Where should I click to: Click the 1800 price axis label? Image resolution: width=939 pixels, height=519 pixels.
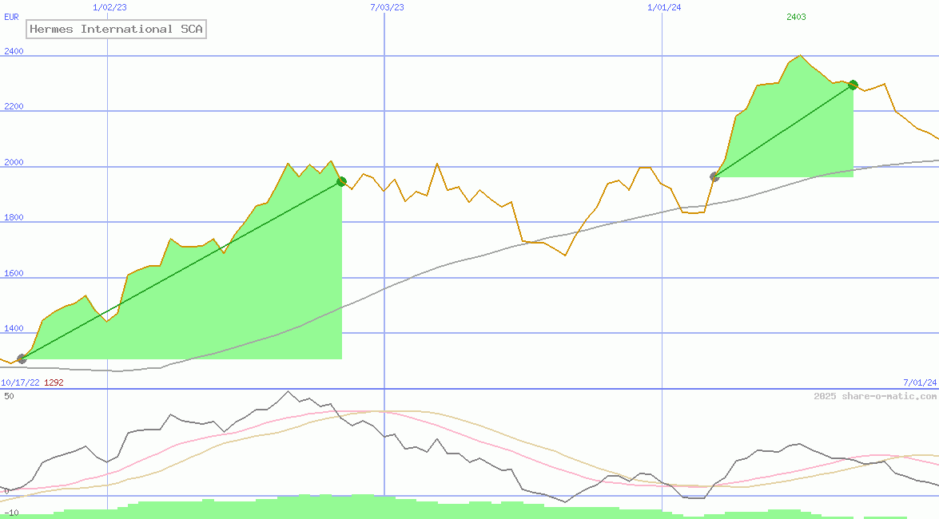click(14, 217)
